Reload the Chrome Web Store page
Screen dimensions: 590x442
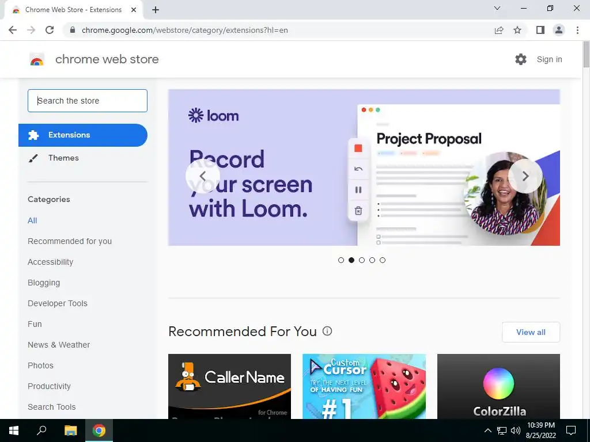[50, 30]
